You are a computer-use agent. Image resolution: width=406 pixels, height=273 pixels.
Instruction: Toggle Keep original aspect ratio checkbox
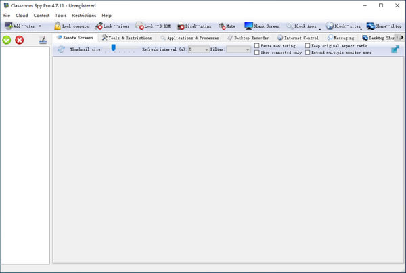(x=308, y=46)
